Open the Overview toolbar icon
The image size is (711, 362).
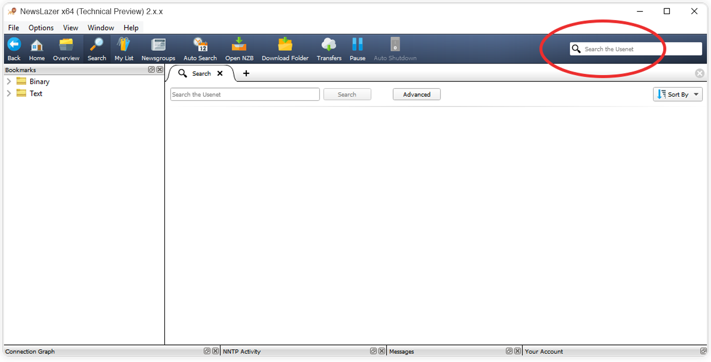66,45
